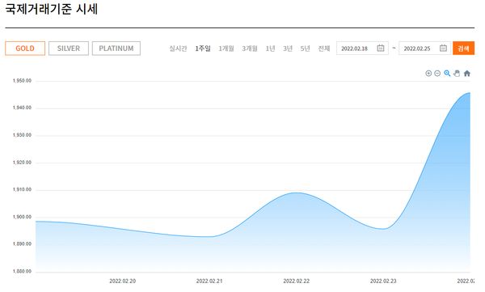Select the 1주일 period
The image size is (485, 292).
pos(203,49)
